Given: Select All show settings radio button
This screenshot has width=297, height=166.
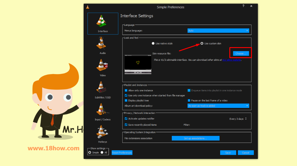Looking at the screenshot, I should coord(102,153).
